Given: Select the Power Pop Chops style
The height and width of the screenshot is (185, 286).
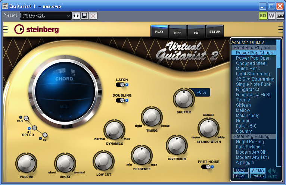Looking at the screenshot, I should tap(254, 53).
